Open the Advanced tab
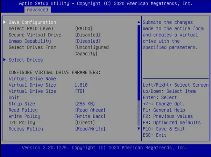The image size is (211, 157). tap(38, 10)
